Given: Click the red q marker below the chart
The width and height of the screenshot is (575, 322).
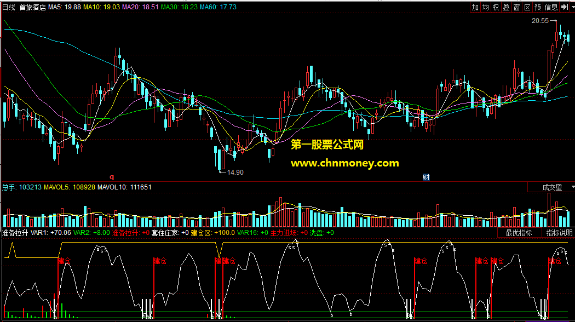Looking at the screenshot, I should coord(112,177).
